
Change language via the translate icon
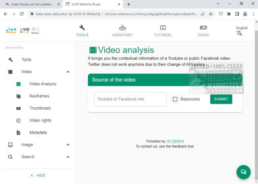tap(239, 33)
